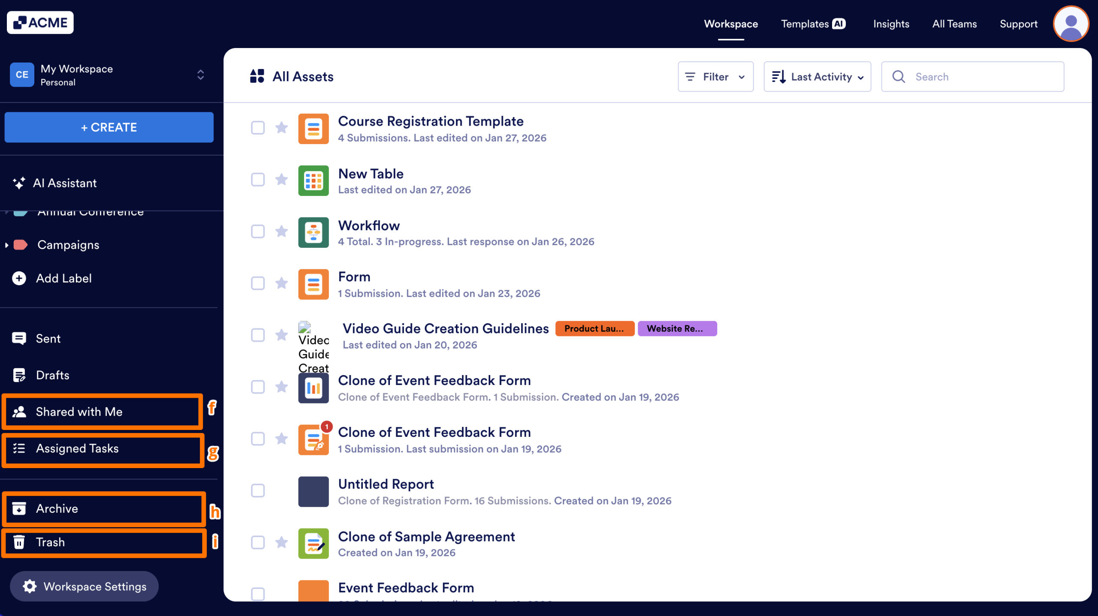1098x616 pixels.
Task: Open the AI Assistant
Action: tap(54, 183)
